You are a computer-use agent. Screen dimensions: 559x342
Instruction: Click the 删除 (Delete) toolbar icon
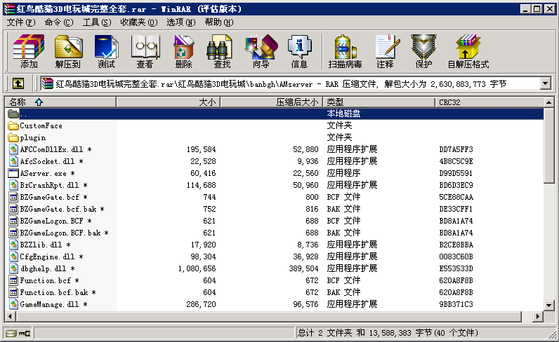(x=183, y=51)
